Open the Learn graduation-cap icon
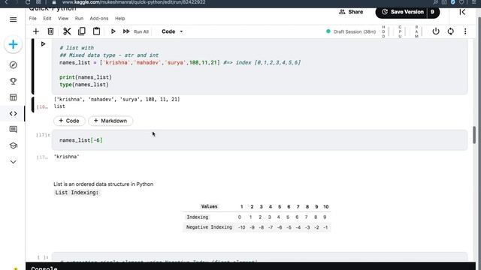 point(14,145)
